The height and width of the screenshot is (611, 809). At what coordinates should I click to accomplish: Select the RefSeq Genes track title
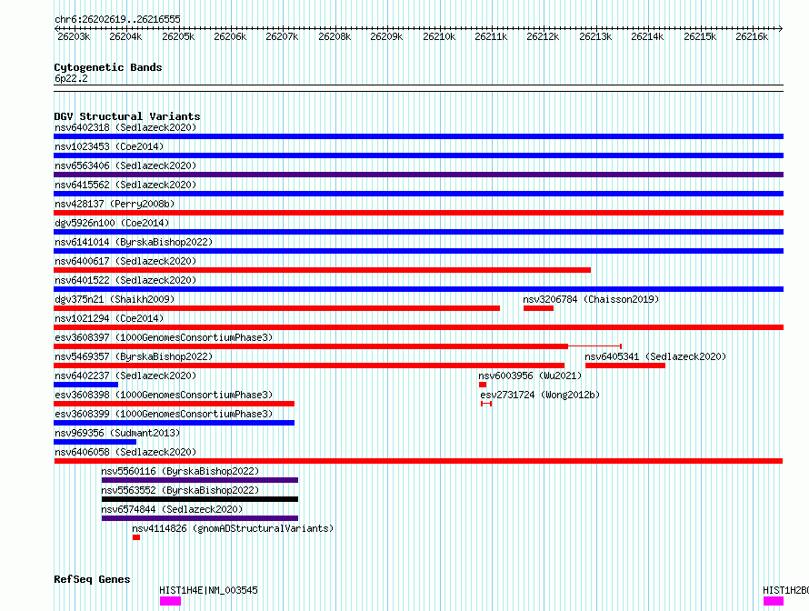[92, 579]
